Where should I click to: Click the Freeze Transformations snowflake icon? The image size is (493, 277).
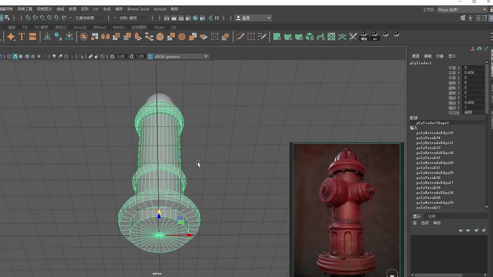[x=69, y=37]
